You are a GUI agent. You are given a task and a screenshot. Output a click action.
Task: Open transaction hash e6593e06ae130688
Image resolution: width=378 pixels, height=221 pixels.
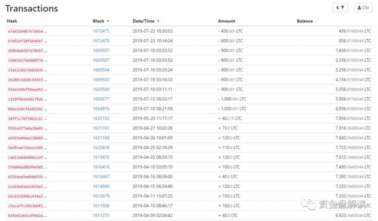(x=26, y=138)
